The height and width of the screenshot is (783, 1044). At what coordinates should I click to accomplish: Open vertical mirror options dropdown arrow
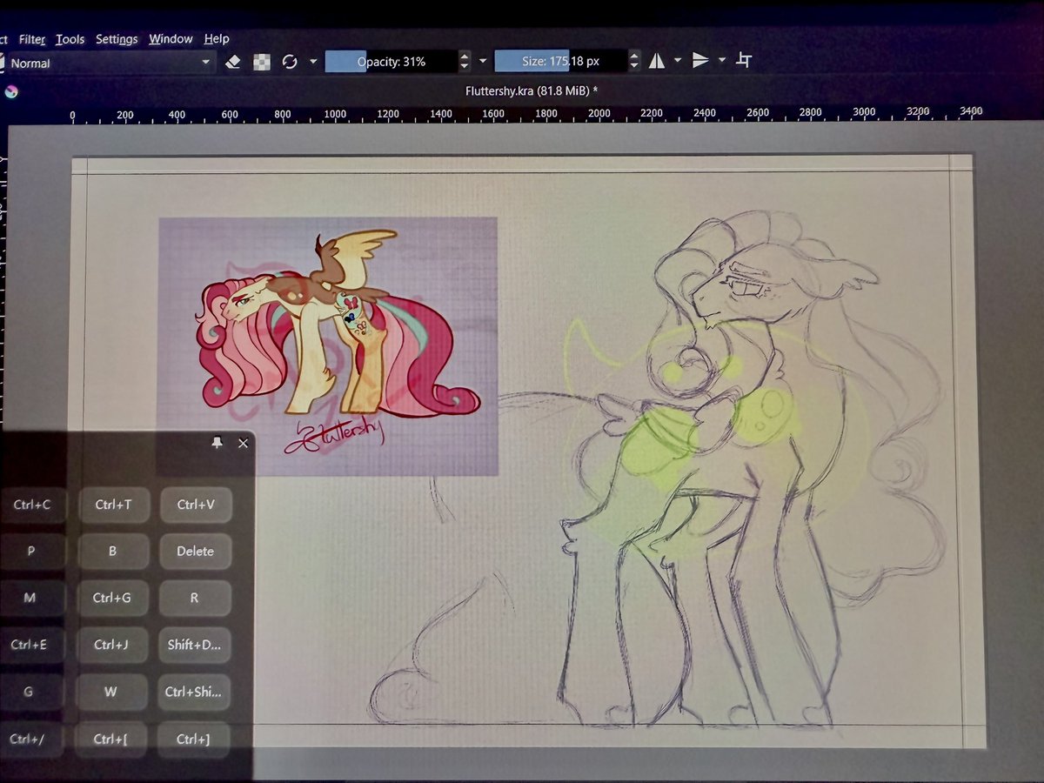(x=721, y=60)
